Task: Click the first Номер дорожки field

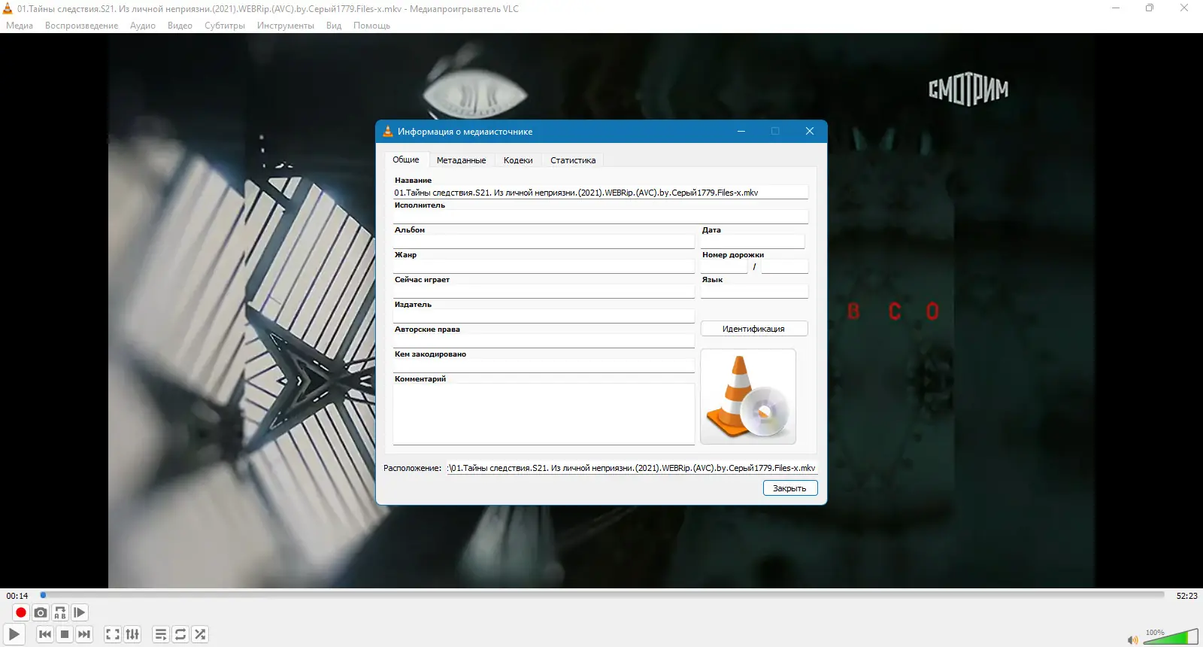Action: [x=724, y=267]
